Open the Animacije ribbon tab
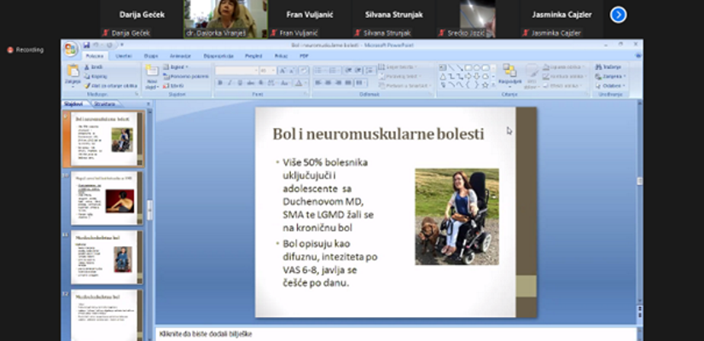This screenshot has height=341, width=704. pyautogui.click(x=180, y=56)
